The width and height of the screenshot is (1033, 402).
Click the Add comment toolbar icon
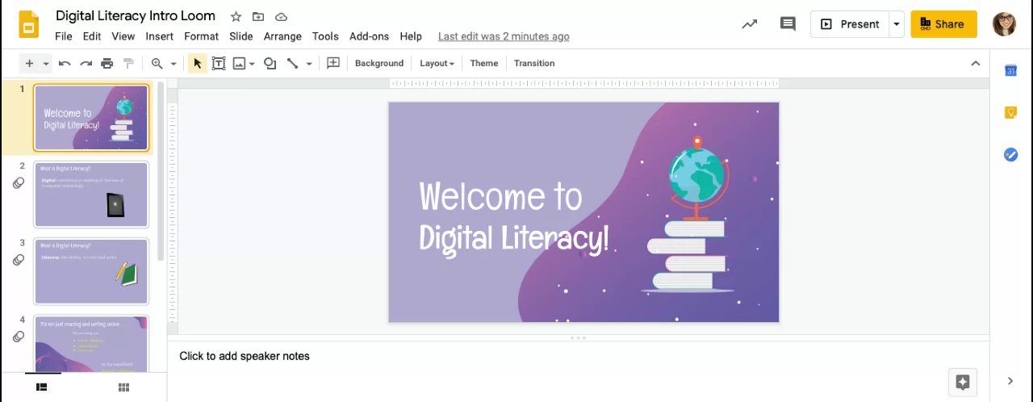click(332, 63)
